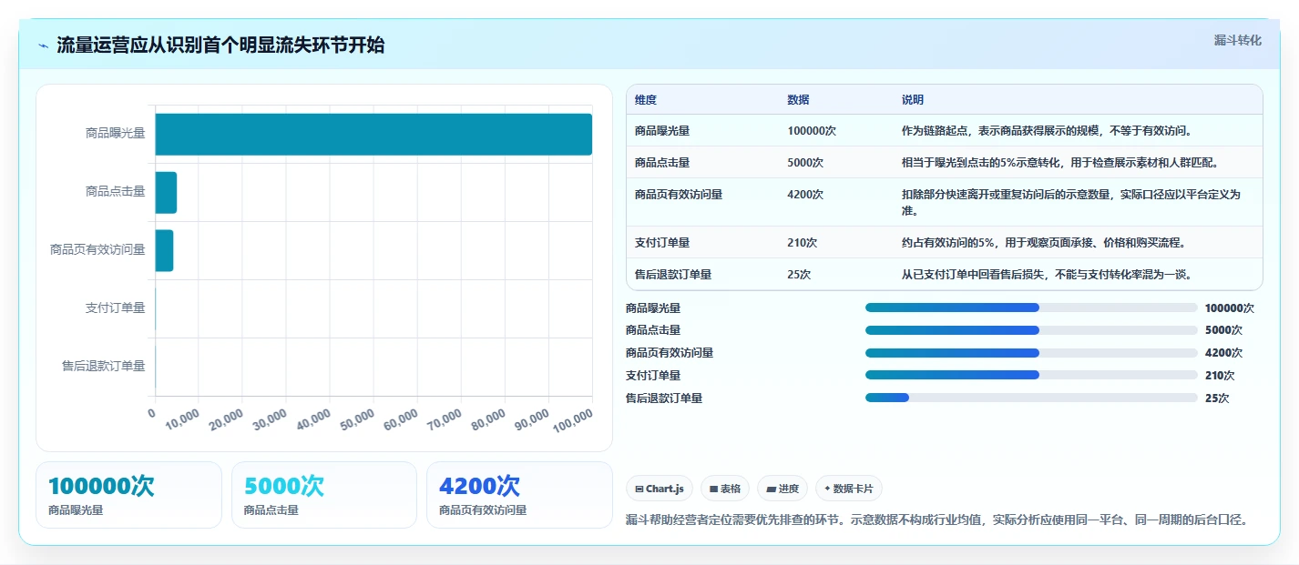Click the 商品页有效访问量 bar in the chart
The image size is (1299, 565).
tap(164, 250)
